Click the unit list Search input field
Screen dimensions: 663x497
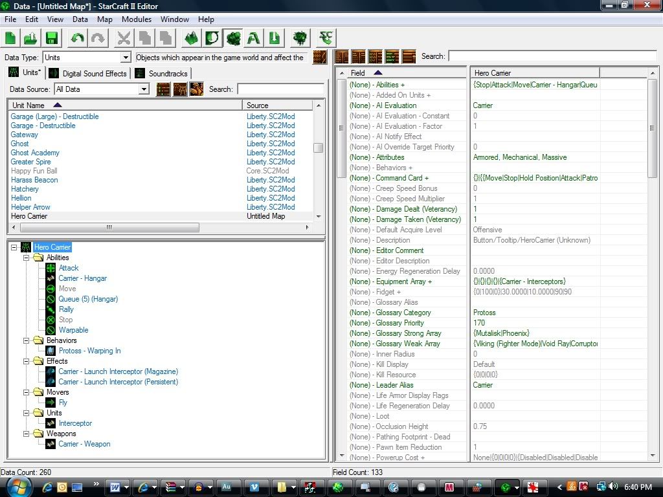pyautogui.click(x=281, y=89)
